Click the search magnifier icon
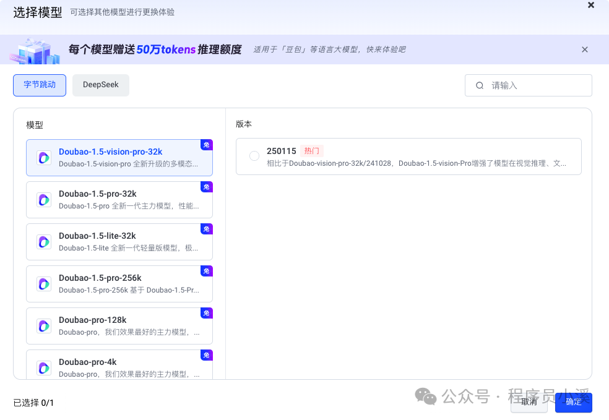 480,85
